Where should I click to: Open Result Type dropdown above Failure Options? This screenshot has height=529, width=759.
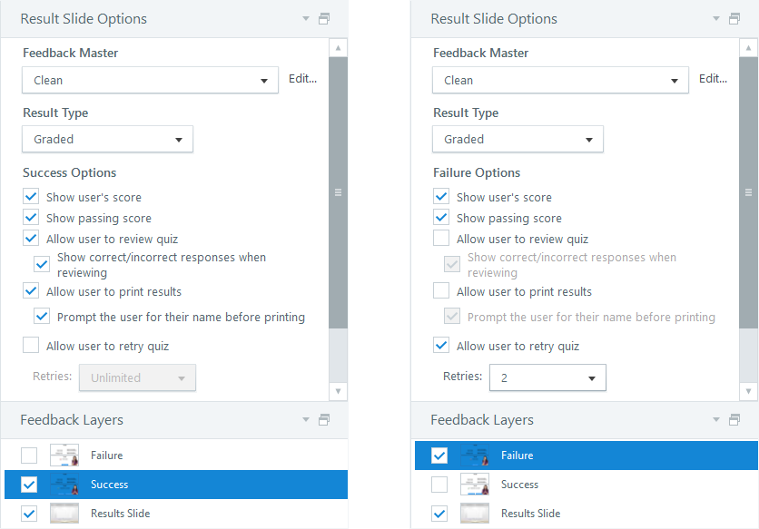pos(517,139)
